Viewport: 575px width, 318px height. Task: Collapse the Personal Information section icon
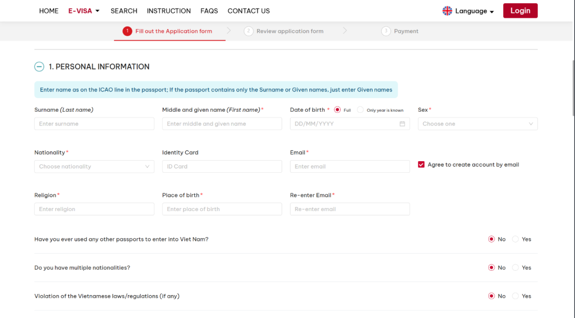tap(39, 66)
